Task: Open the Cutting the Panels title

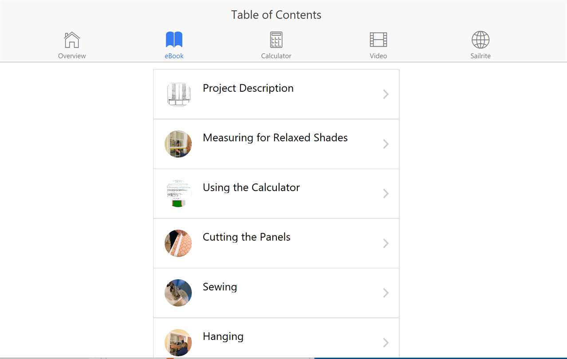Action: (247, 237)
